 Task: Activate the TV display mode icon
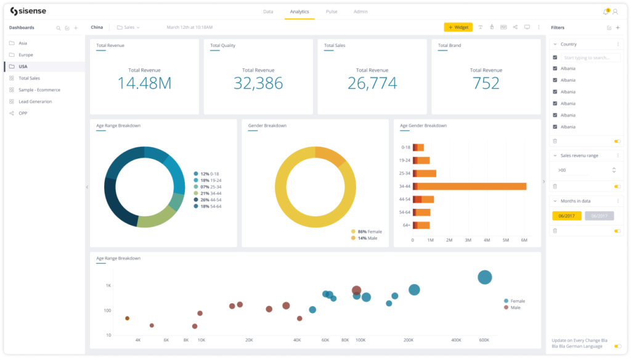pyautogui.click(x=527, y=27)
